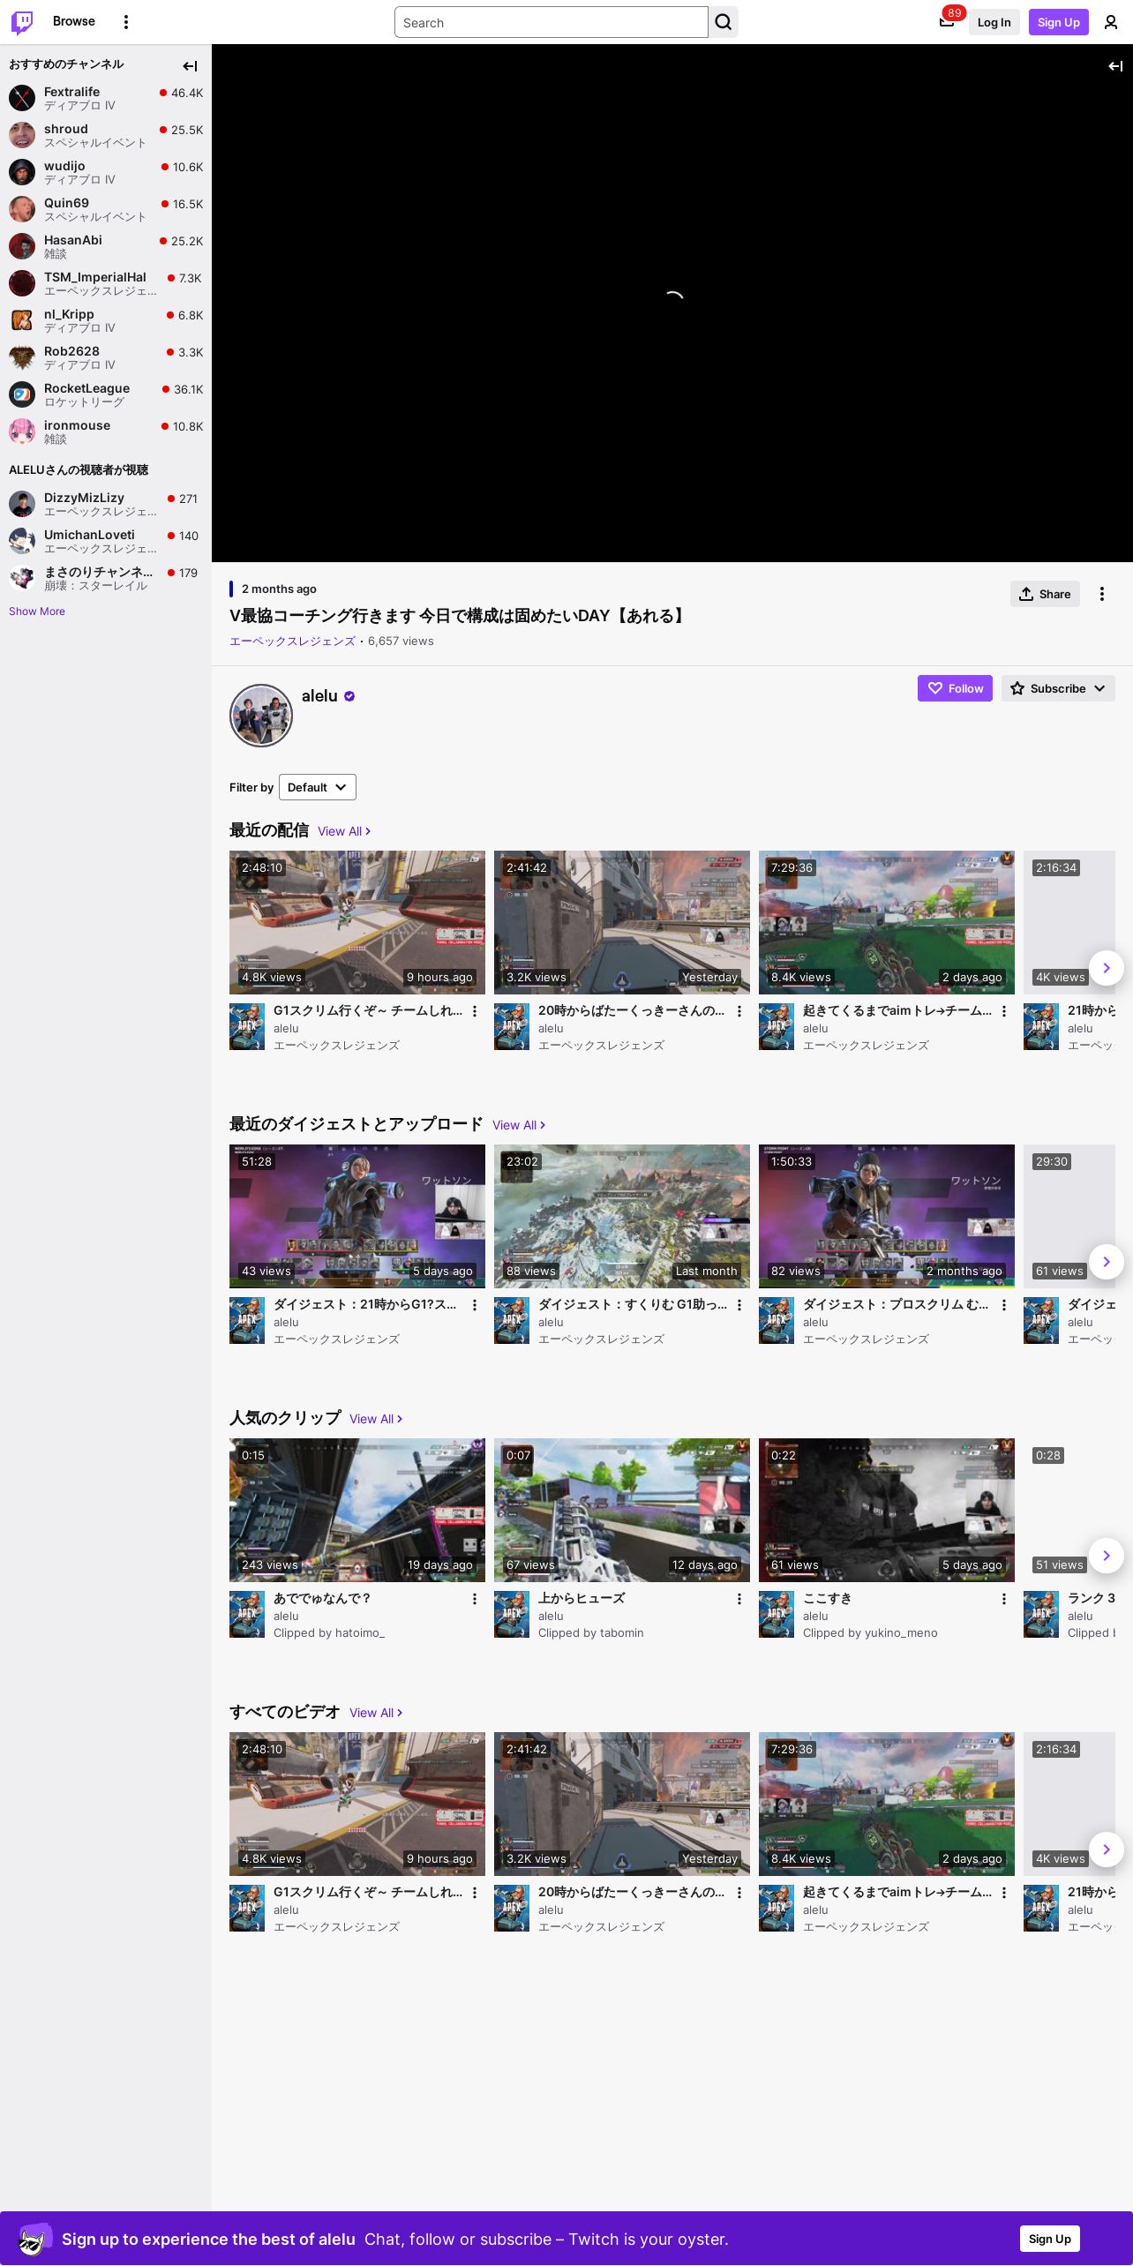Click the alelu channel name heading
The width and height of the screenshot is (1133, 2266).
(319, 696)
